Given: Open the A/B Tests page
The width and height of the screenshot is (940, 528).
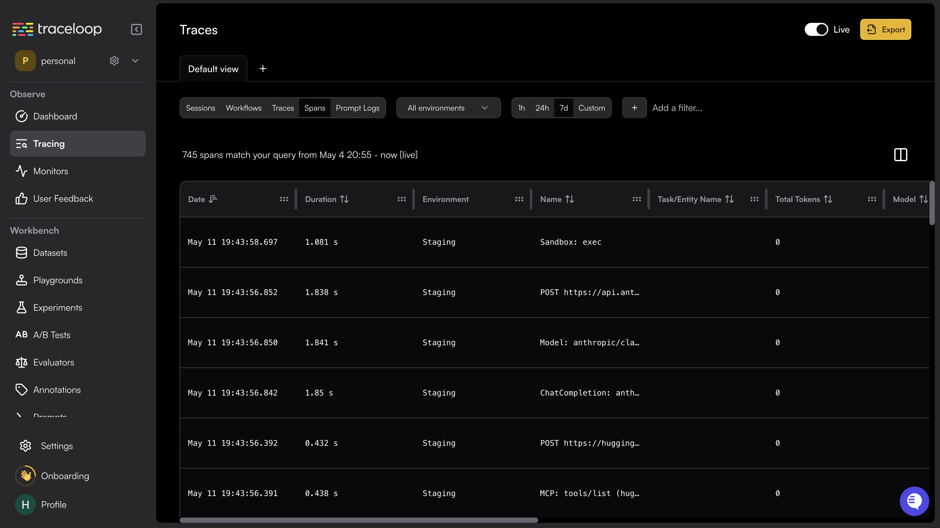Looking at the screenshot, I should coord(77,335).
